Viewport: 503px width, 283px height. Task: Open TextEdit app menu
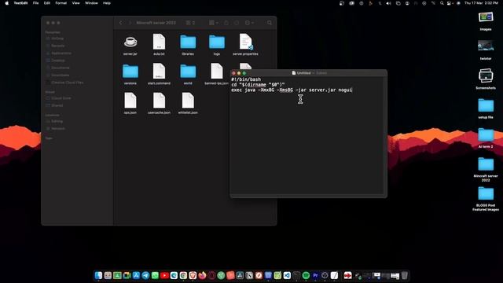20,3
